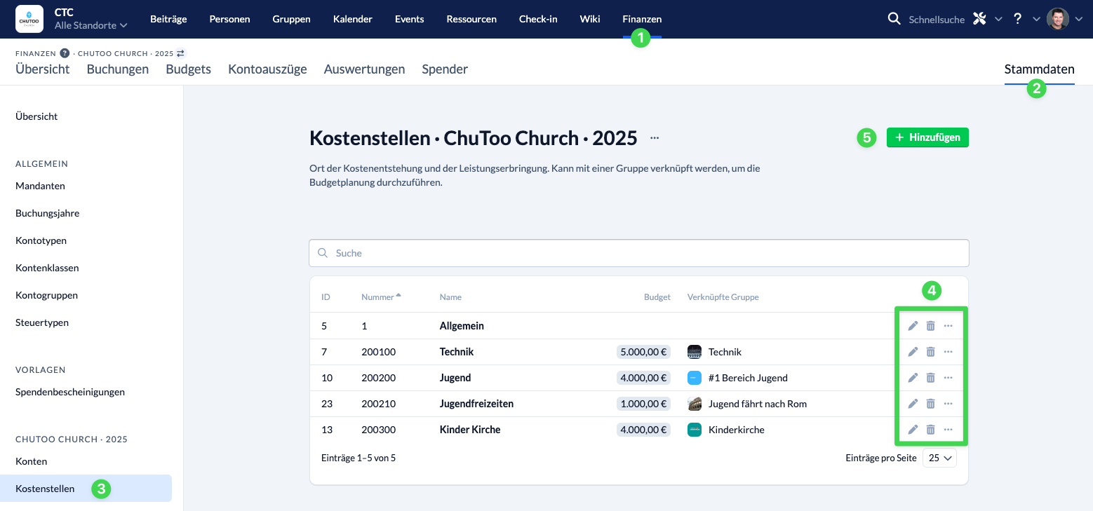Click the pencil edit icon for Technik

tap(913, 352)
